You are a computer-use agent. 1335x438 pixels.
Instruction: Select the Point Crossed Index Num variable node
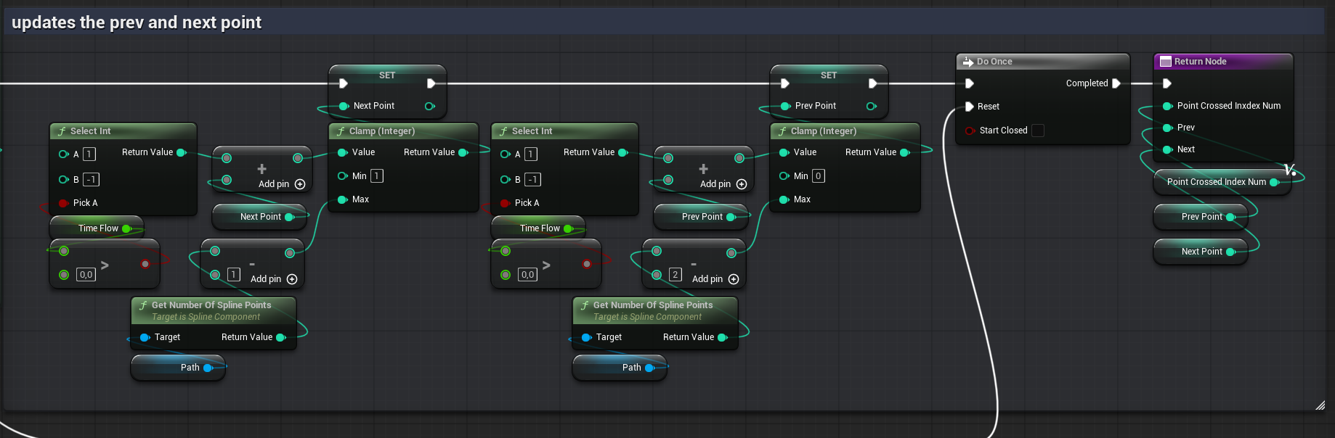1215,182
